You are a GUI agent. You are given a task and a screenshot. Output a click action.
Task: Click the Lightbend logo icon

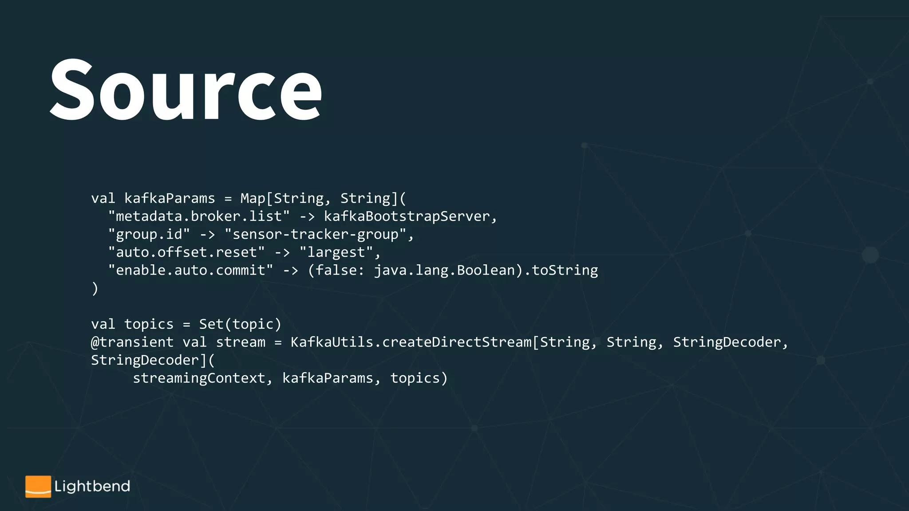pyautogui.click(x=38, y=487)
